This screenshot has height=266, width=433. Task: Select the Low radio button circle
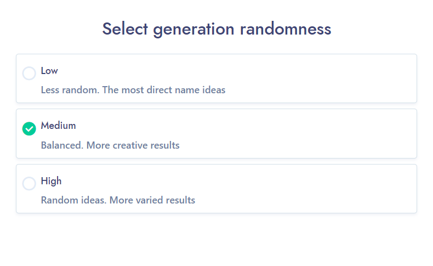(x=29, y=73)
